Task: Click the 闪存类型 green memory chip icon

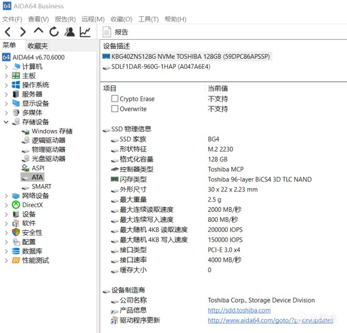Action: 114,179
